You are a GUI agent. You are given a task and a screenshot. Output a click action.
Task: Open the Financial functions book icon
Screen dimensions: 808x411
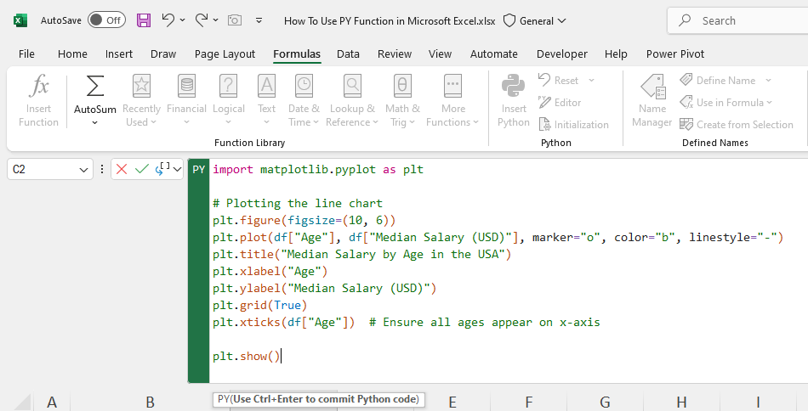point(186,86)
